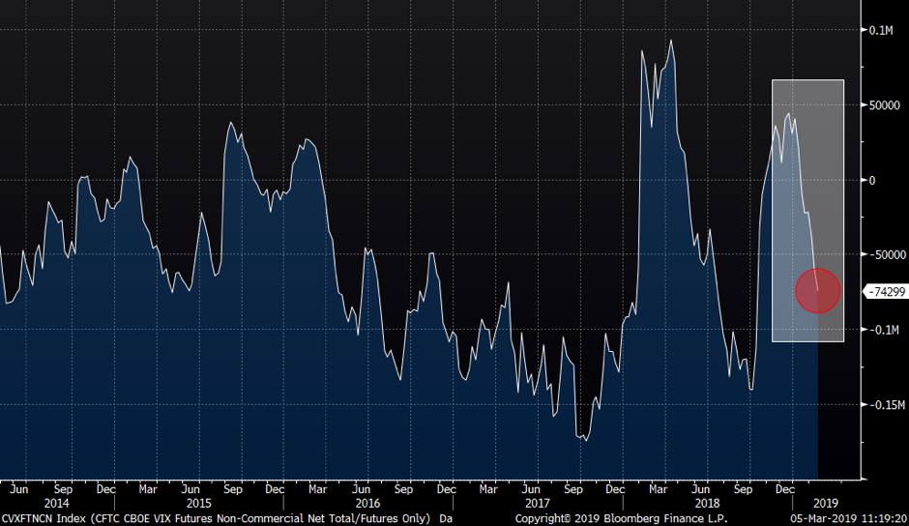The height and width of the screenshot is (526, 909).
Task: Click the Dec 2016 month label
Action: [447, 489]
